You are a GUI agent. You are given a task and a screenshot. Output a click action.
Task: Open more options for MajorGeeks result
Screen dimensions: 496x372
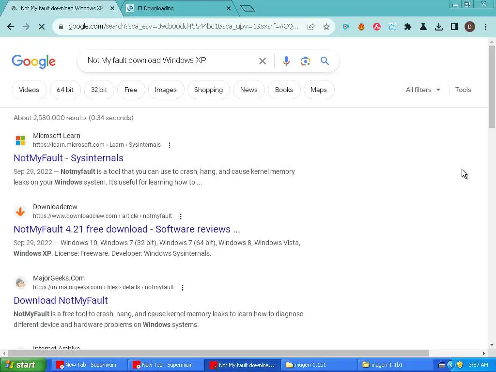(x=183, y=288)
